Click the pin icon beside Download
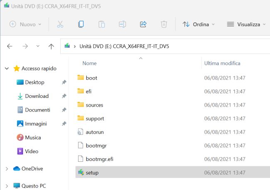270x190 pixels. pyautogui.click(x=64, y=96)
